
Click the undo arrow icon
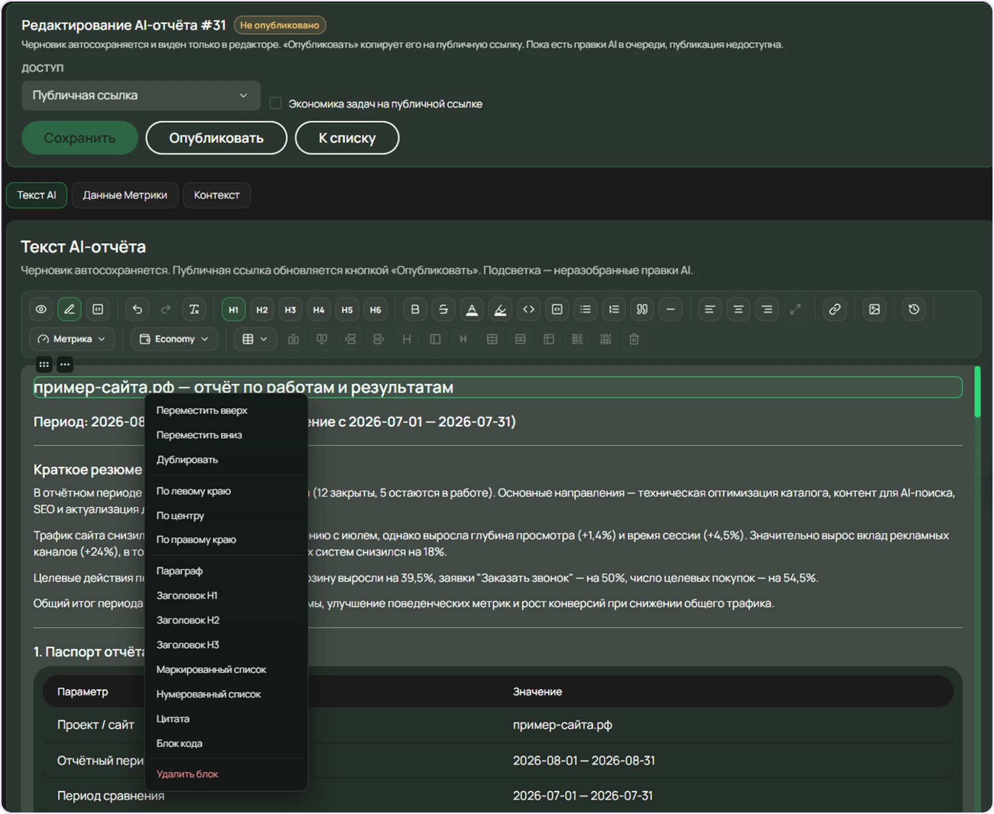[x=137, y=309]
